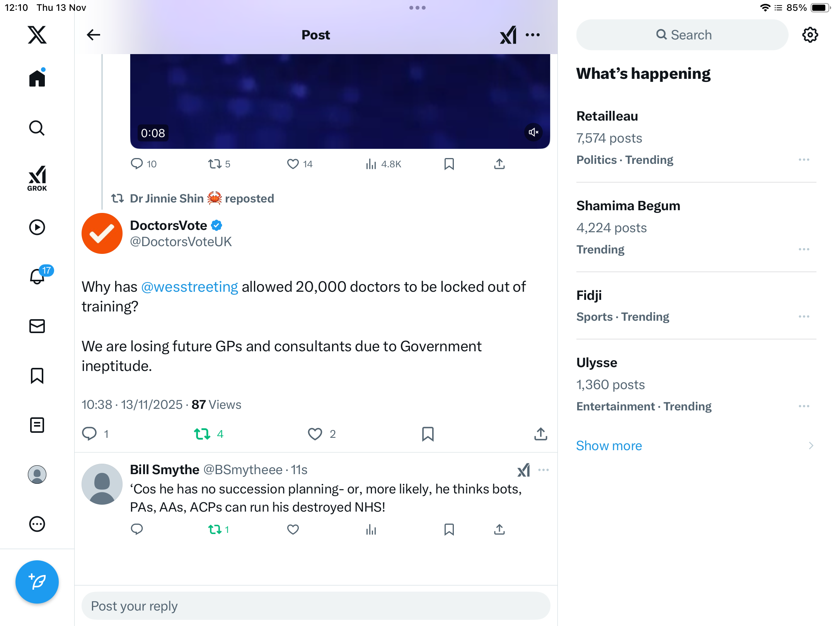
Task: Open more options for Retailleau trend
Action: click(804, 160)
